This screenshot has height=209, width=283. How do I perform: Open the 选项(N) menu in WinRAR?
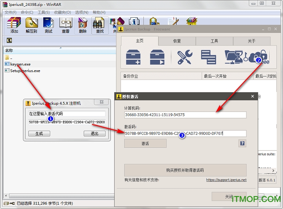(x=82, y=12)
